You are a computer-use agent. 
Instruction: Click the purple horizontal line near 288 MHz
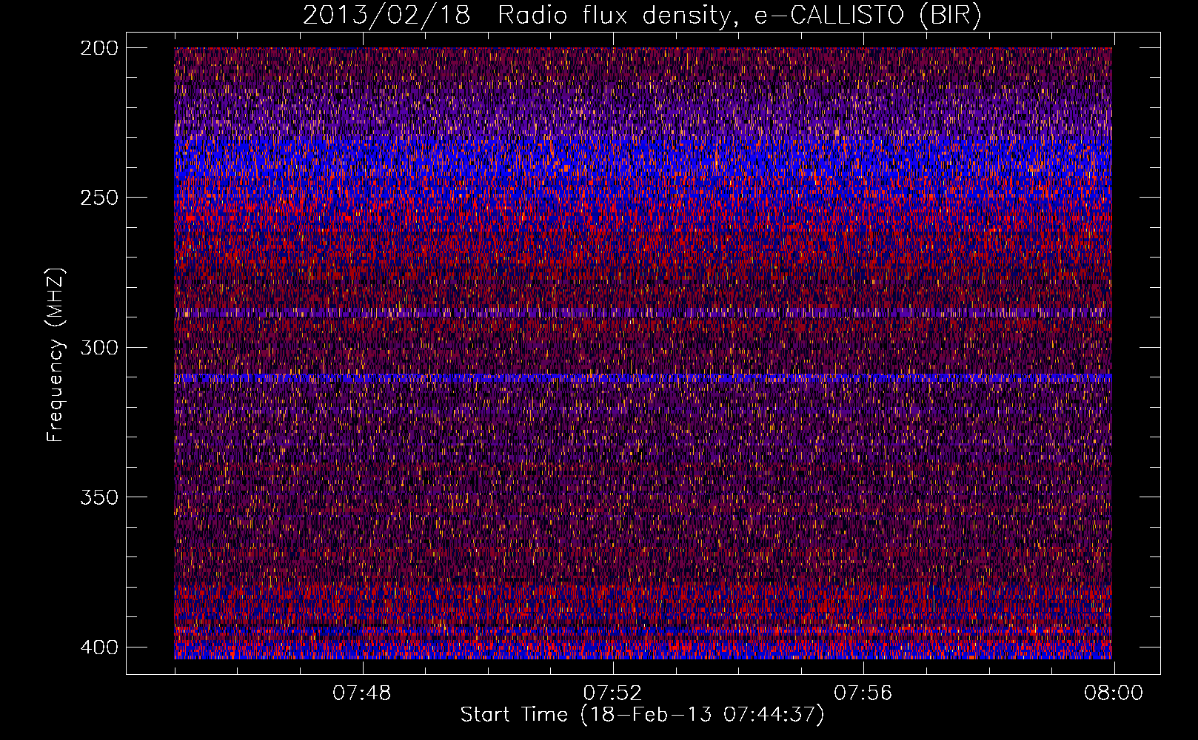[x=643, y=313]
